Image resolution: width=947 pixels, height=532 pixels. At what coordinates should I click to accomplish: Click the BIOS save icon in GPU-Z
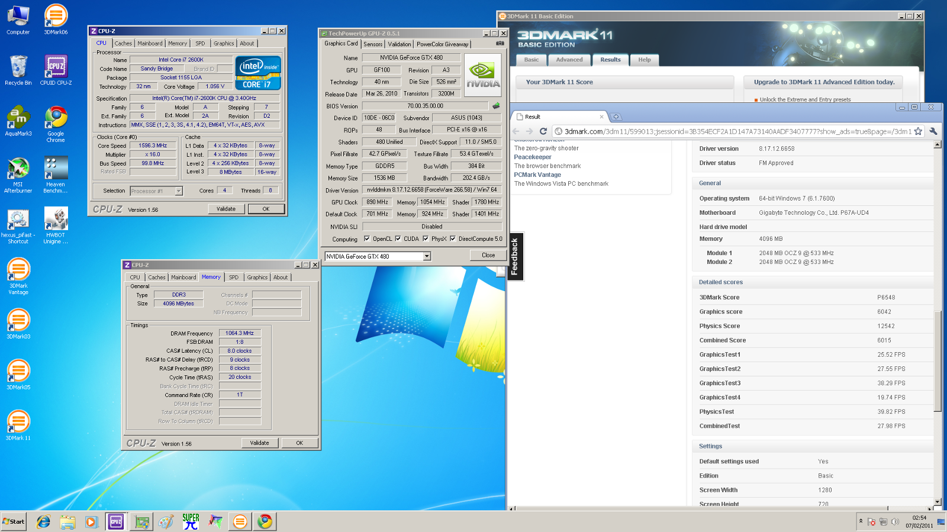(x=496, y=106)
